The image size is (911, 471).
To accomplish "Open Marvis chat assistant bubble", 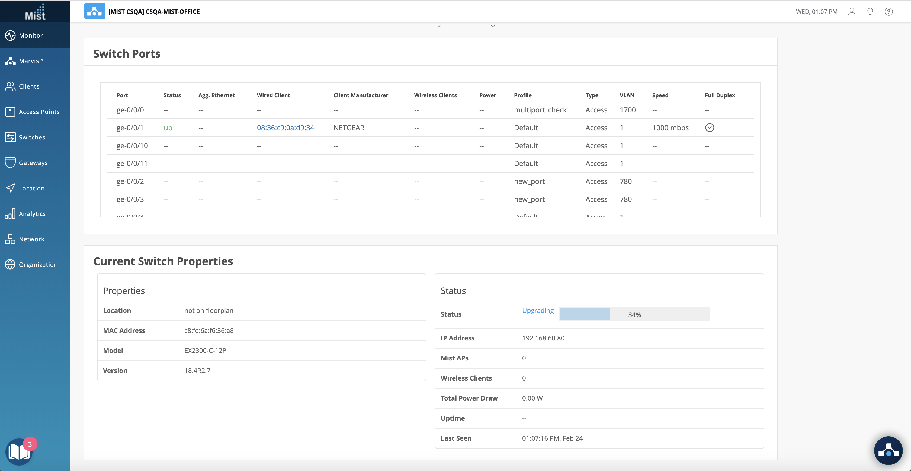I will [x=888, y=450].
